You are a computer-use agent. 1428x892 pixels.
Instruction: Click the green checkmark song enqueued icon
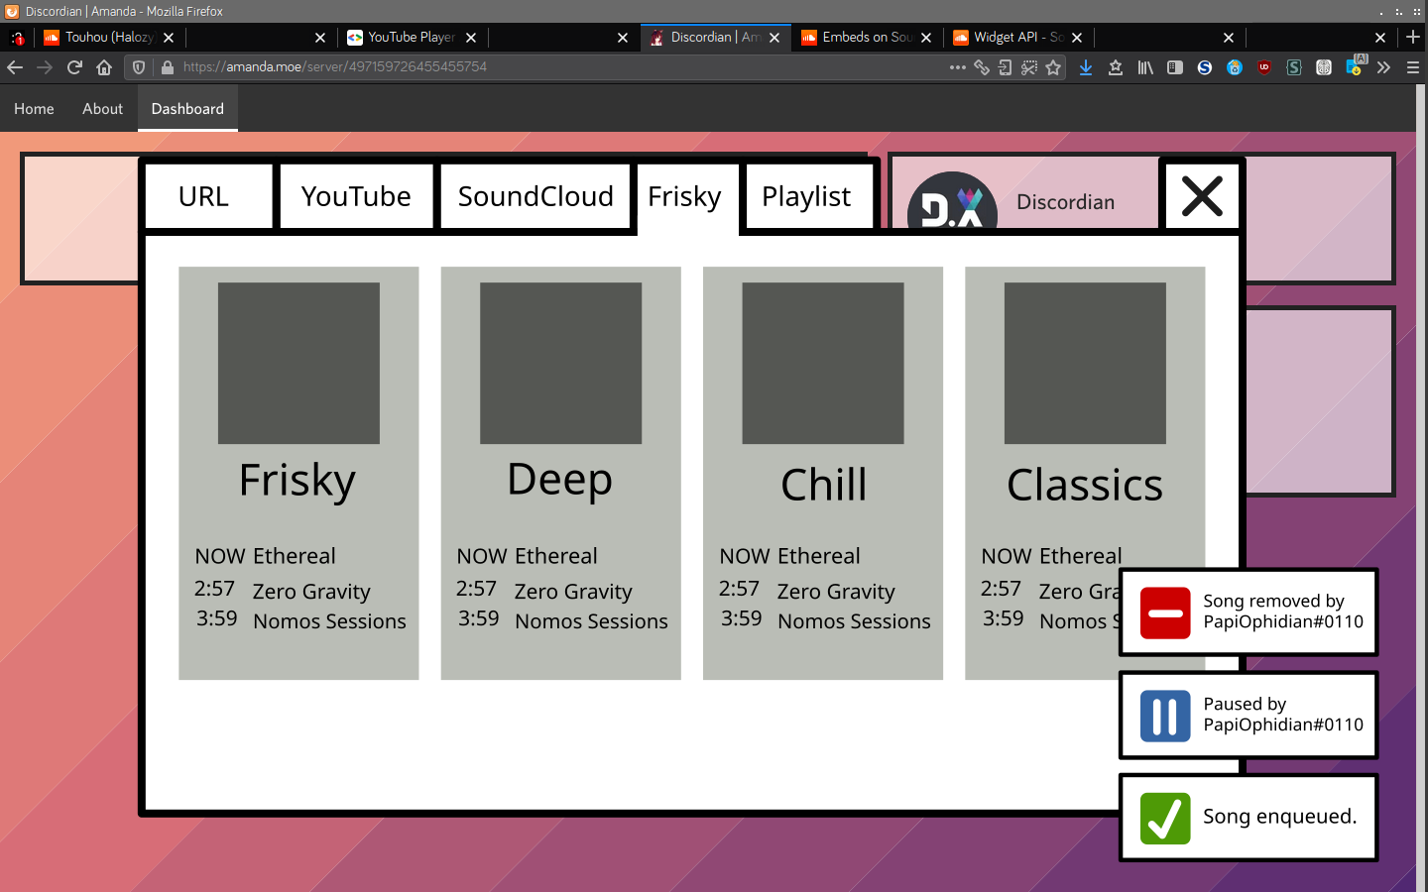pyautogui.click(x=1164, y=819)
